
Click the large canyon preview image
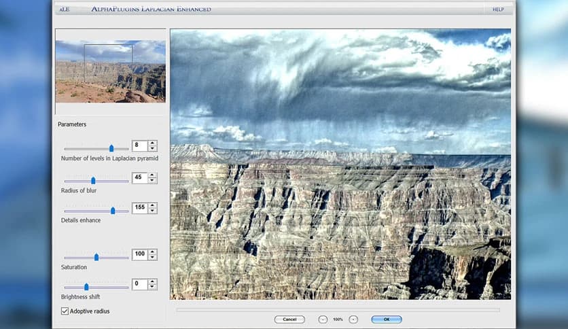340,164
